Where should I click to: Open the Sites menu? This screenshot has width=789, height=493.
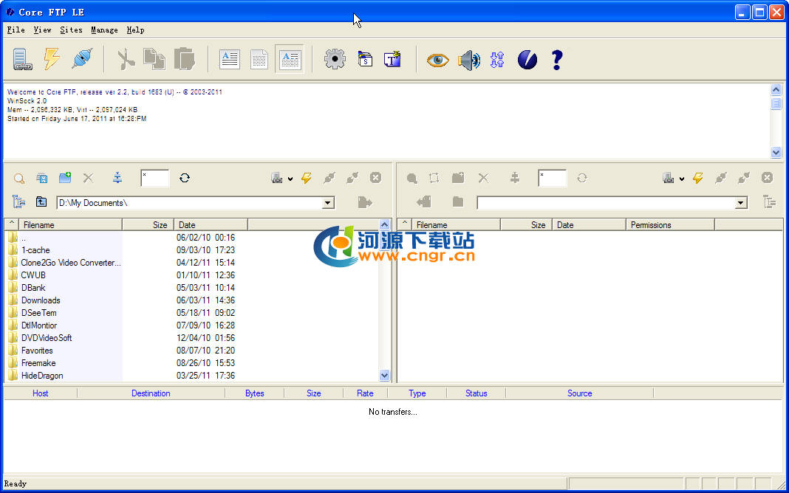tap(71, 30)
